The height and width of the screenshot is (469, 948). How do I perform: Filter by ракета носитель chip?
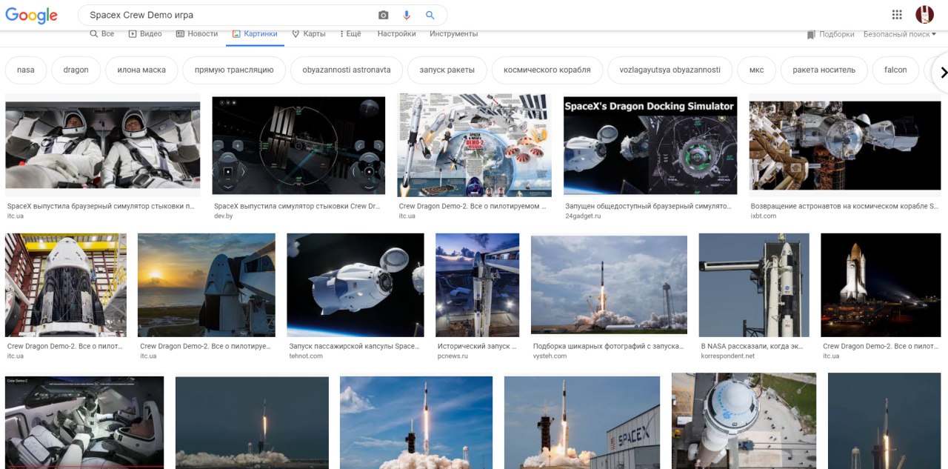pyautogui.click(x=824, y=70)
